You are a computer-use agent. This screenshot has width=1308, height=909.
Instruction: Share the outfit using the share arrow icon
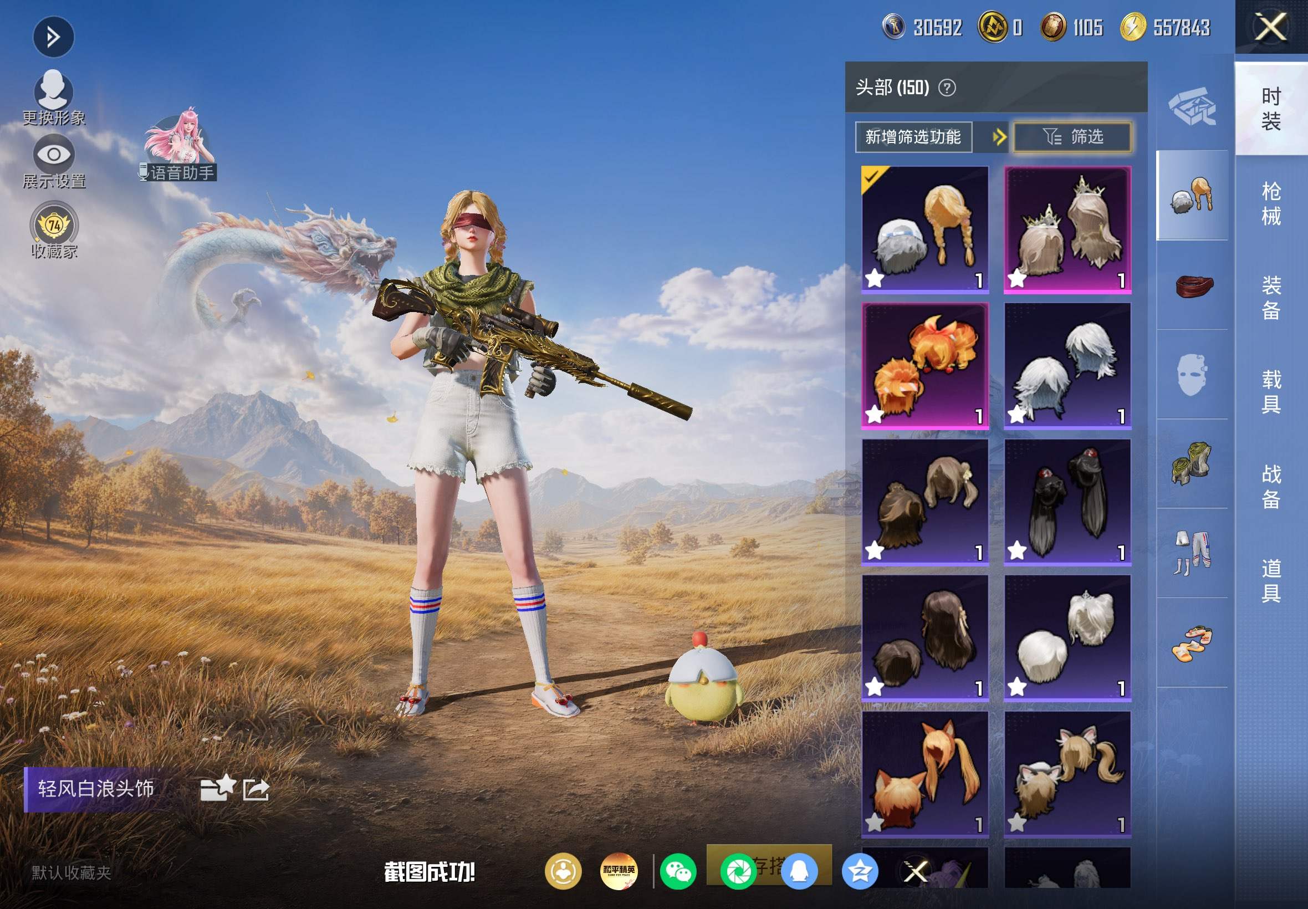coord(256,789)
